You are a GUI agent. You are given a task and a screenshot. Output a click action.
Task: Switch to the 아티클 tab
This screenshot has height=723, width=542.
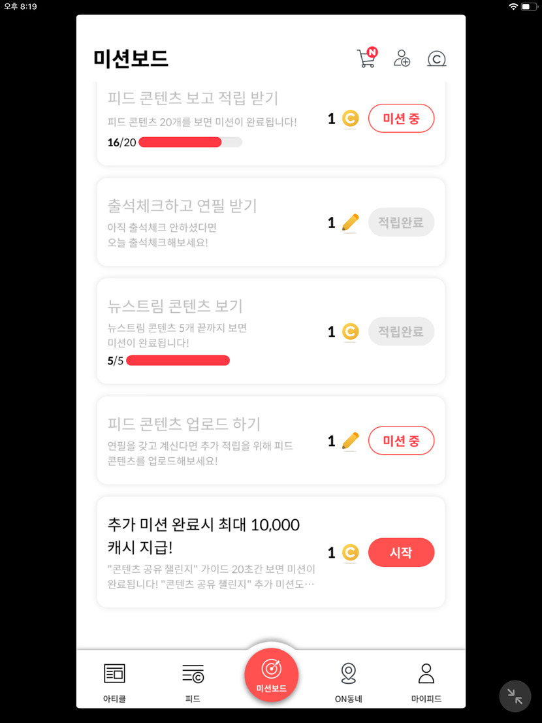(114, 681)
